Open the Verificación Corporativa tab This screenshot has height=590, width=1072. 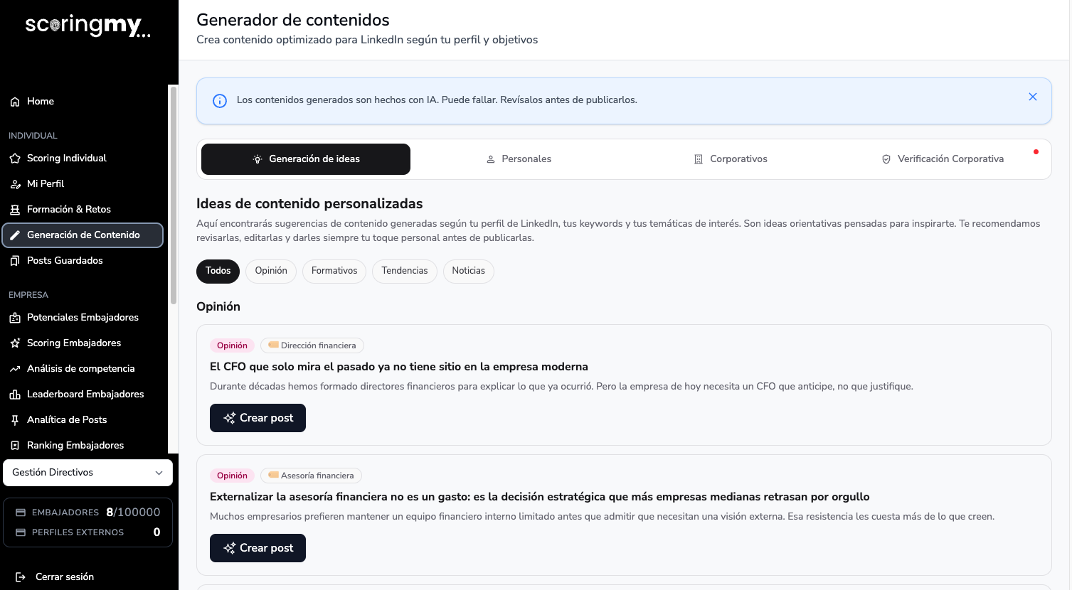pyautogui.click(x=943, y=159)
